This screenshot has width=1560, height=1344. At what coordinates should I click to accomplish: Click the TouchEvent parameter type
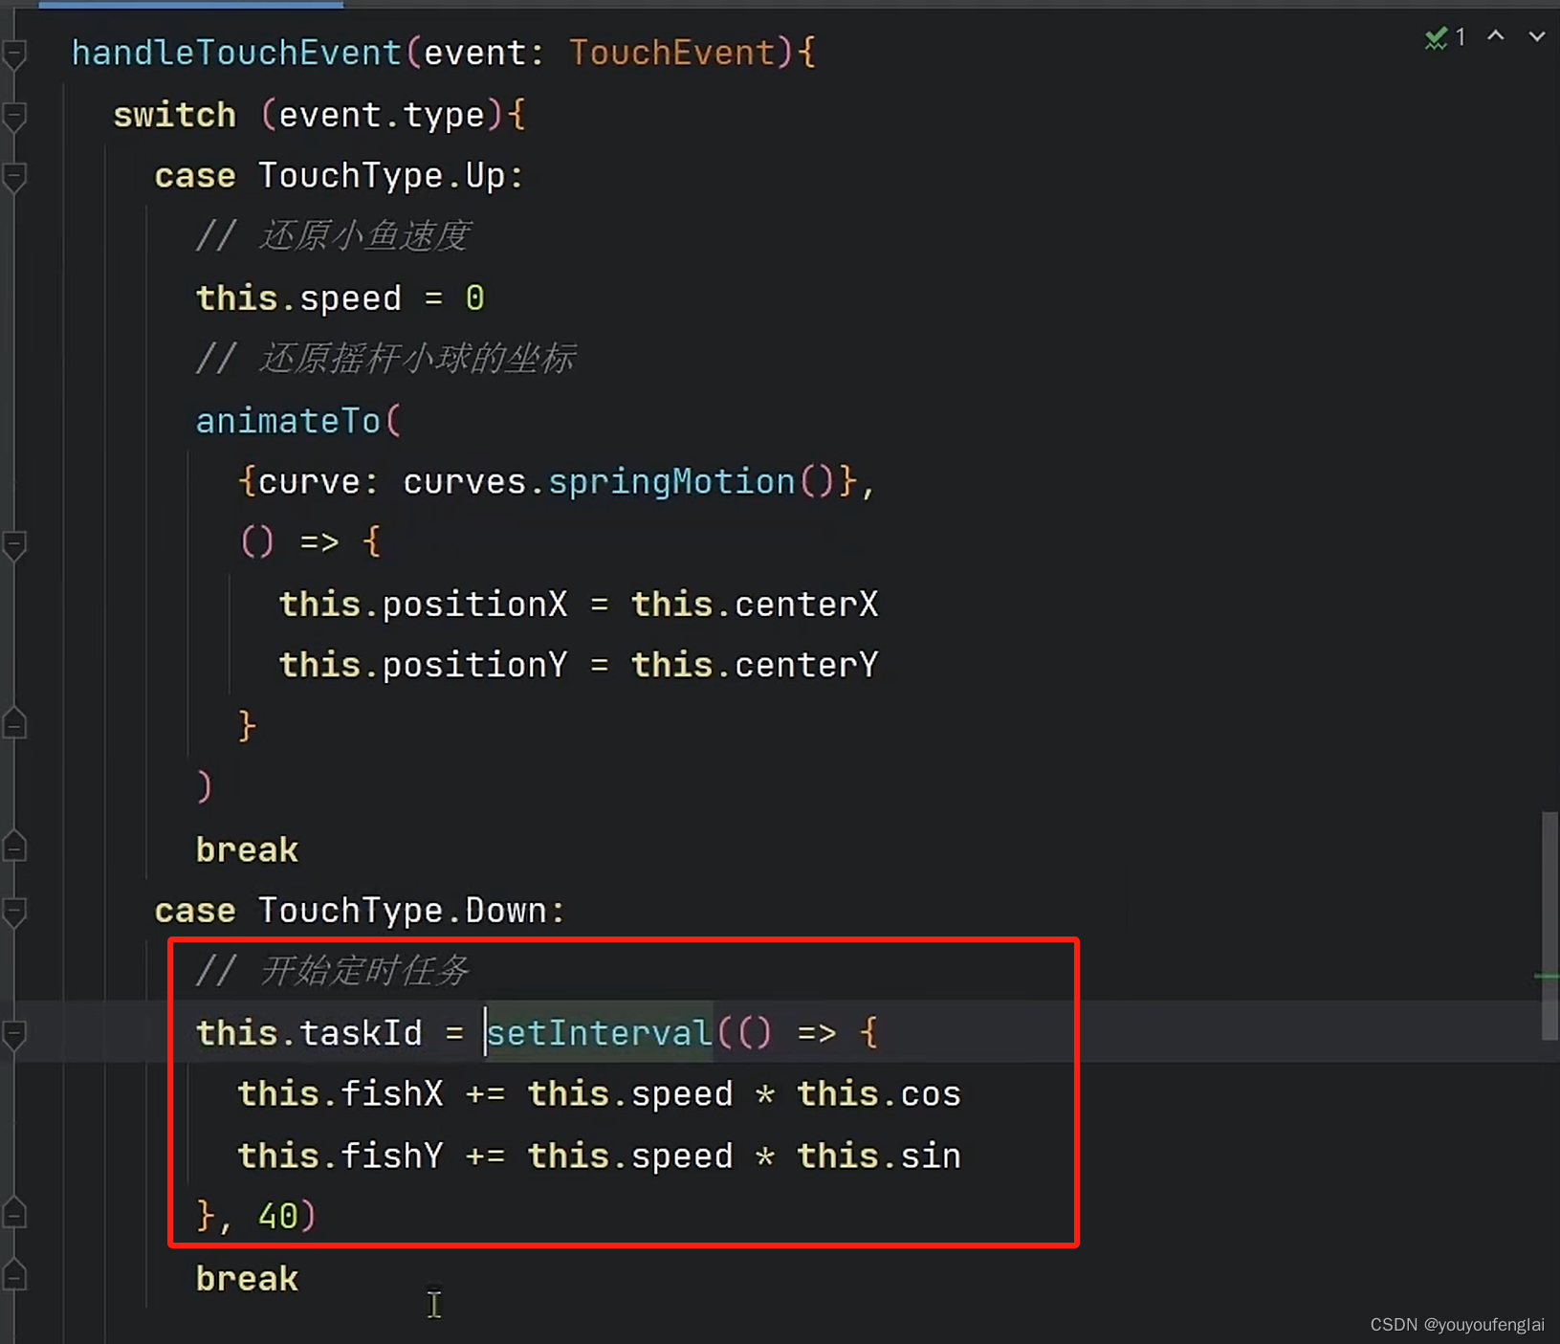(671, 53)
